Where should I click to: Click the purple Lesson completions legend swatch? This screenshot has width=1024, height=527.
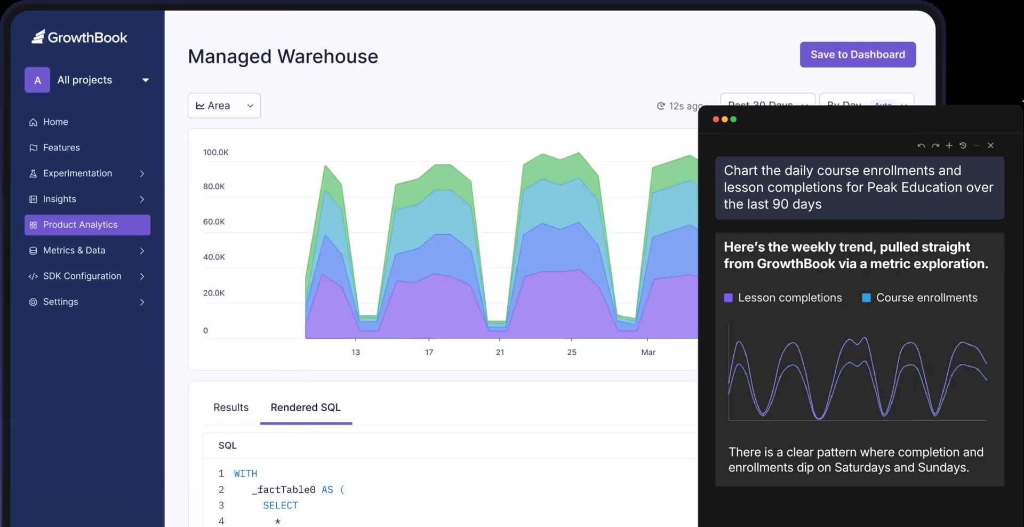[x=729, y=298]
